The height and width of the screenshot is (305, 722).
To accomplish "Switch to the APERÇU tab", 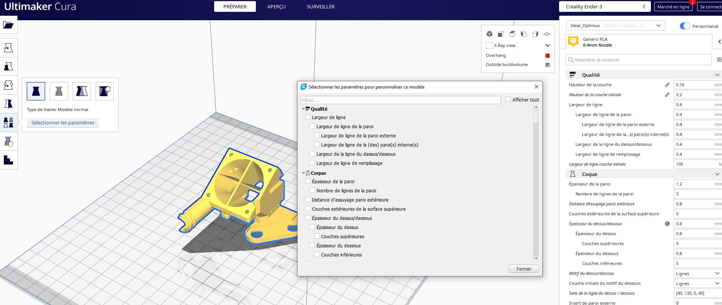I will click(276, 6).
